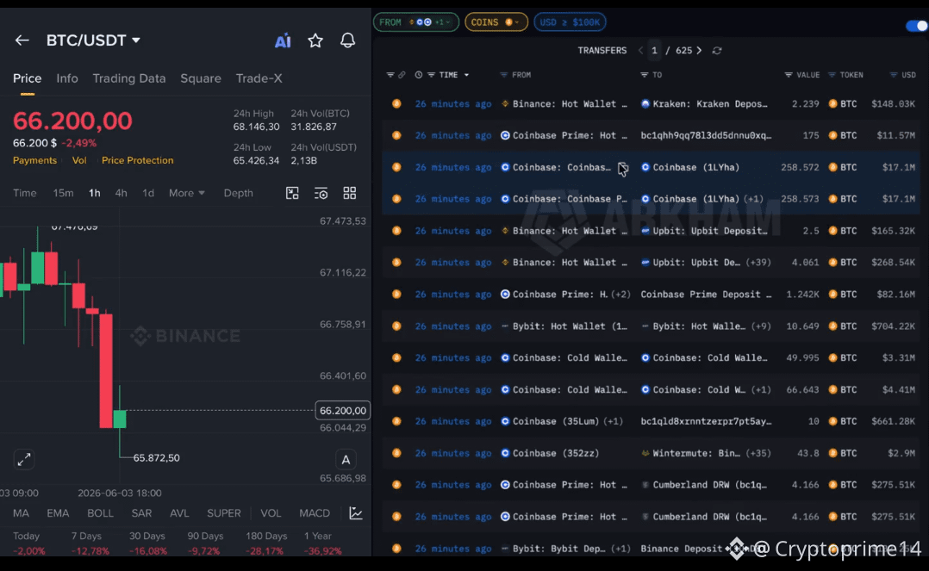Enable the SAR indicator

[x=141, y=513]
